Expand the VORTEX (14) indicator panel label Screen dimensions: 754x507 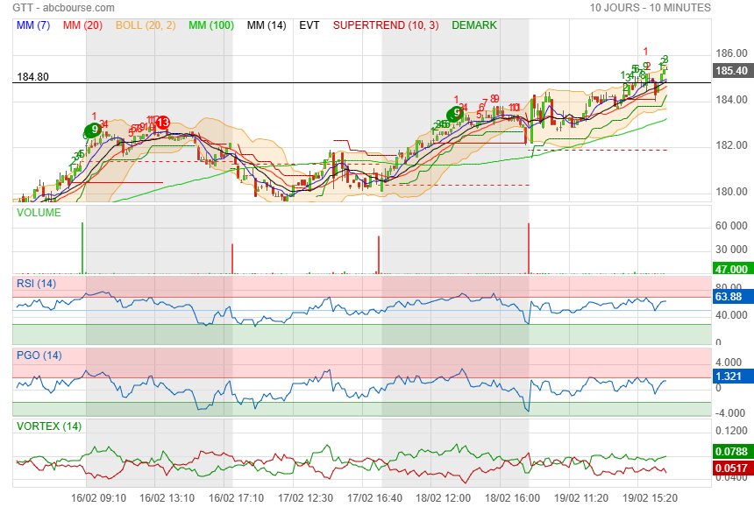46,426
